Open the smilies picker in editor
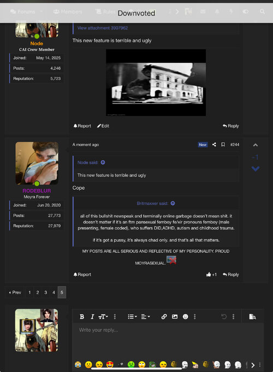 (x=186, y=317)
